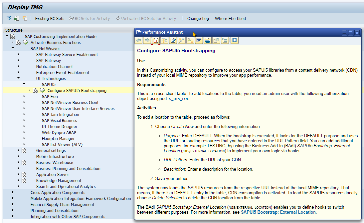Print the help document
The height and width of the screenshot is (223, 364).
[x=207, y=40]
